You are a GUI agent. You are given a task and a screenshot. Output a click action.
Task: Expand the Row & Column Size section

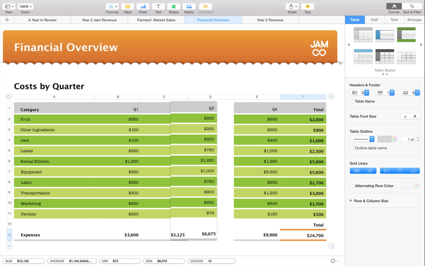coord(351,201)
